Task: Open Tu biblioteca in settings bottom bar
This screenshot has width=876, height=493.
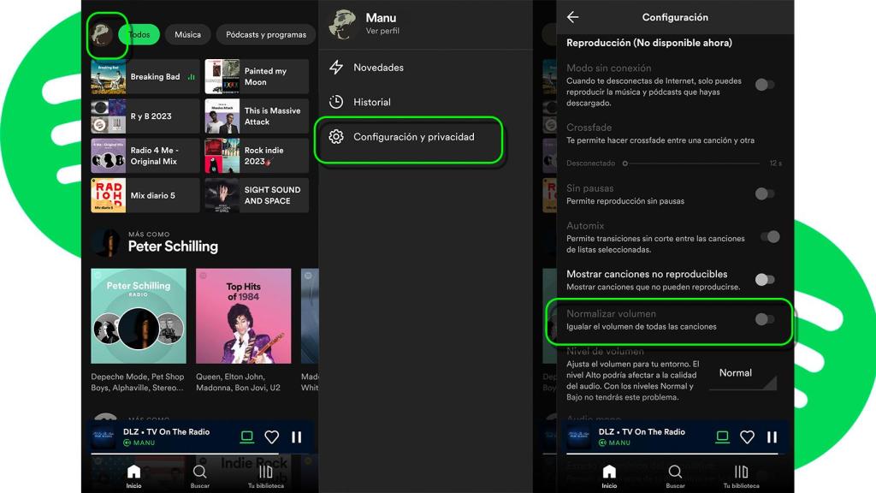Action: tap(742, 476)
